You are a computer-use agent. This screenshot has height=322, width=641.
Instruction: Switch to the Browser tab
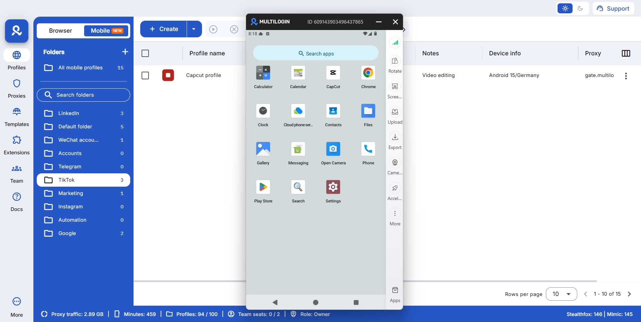(60, 31)
